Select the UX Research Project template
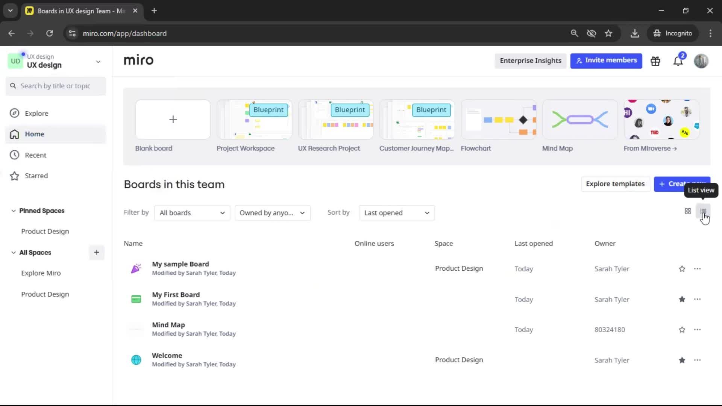The width and height of the screenshot is (722, 406). [335, 120]
